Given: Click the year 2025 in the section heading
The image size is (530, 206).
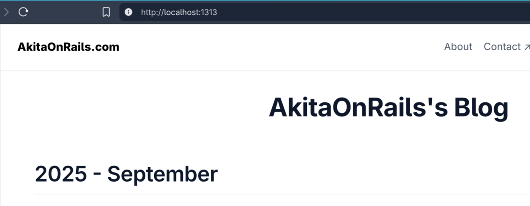Looking at the screenshot, I should coord(61,174).
